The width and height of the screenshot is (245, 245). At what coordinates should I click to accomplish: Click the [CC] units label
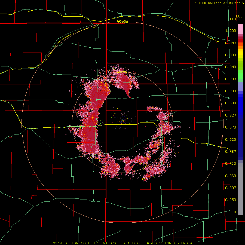point(232,19)
